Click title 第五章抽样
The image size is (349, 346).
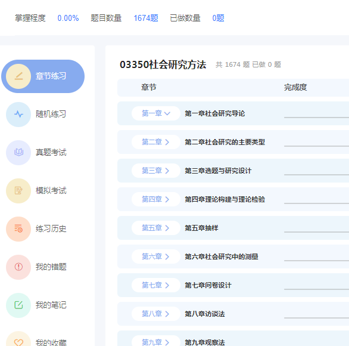201,228
